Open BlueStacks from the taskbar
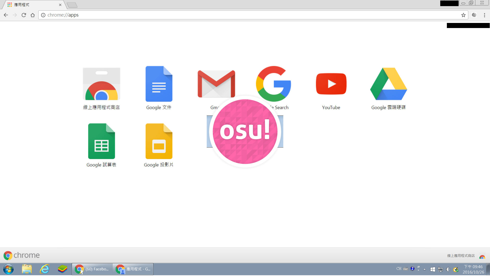The image size is (490, 276). (63, 269)
